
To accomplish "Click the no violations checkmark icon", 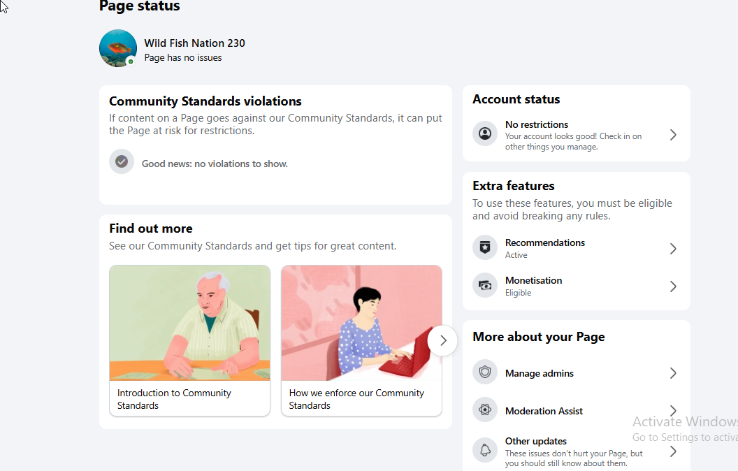I will point(122,162).
